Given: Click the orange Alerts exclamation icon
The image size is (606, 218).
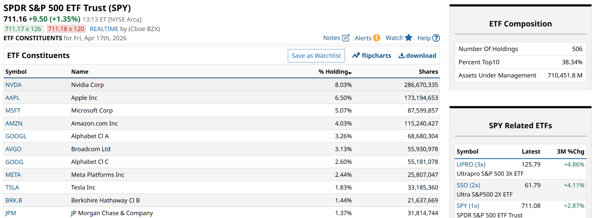Looking at the screenshot, I should coord(376,38).
